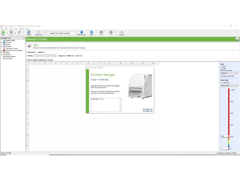Open the File menu
This screenshot has width=240, height=180.
(2, 28)
